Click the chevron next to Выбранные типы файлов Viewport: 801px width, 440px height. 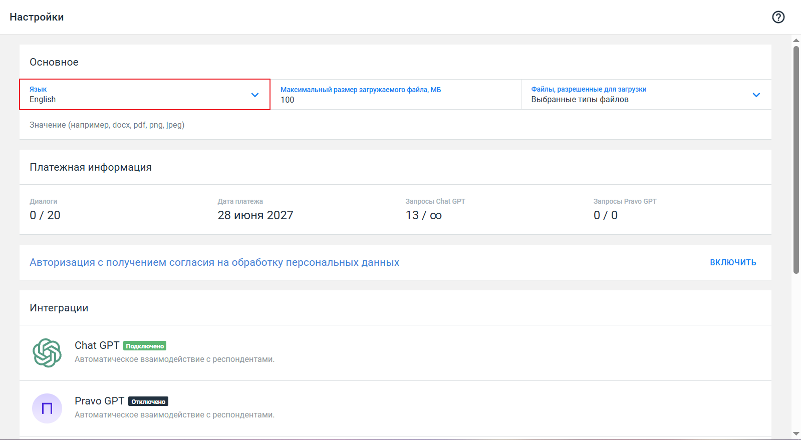[756, 95]
